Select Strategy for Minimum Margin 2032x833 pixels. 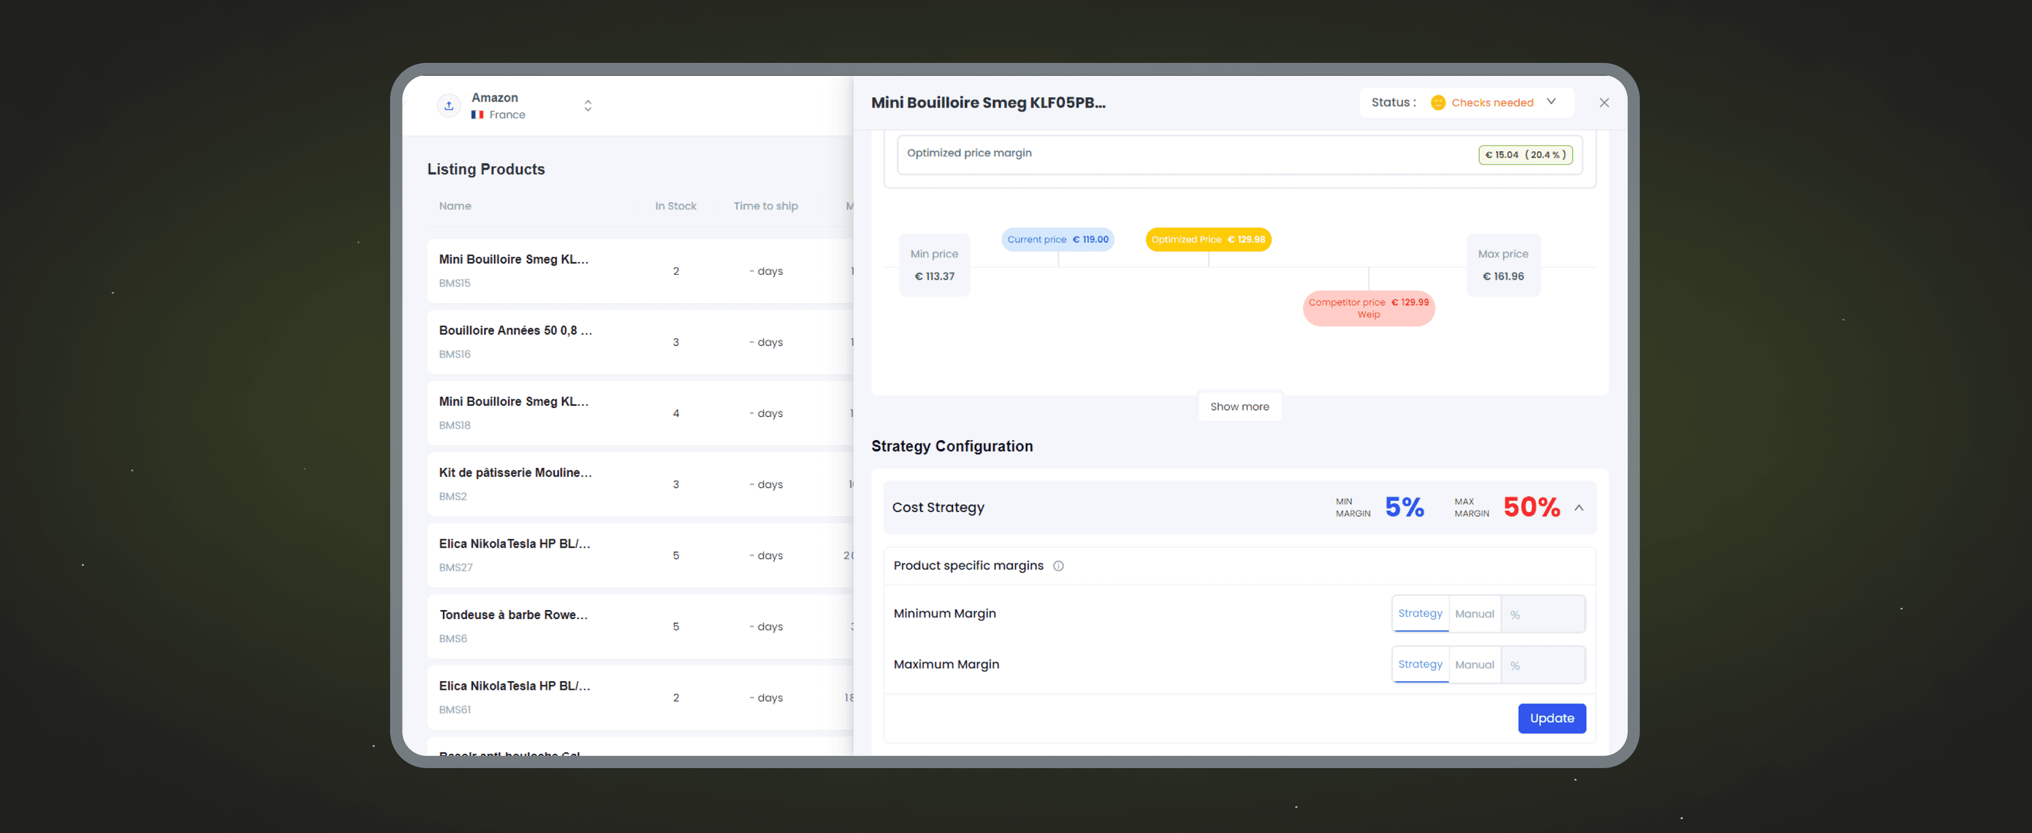(x=1420, y=614)
